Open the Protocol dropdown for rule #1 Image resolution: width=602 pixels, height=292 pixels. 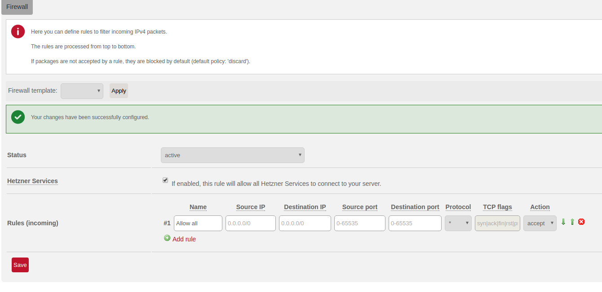pos(458,223)
